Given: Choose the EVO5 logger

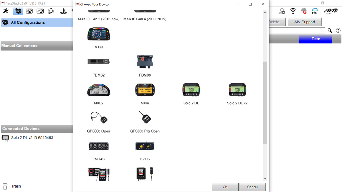Looking at the screenshot, I should (x=145, y=146).
